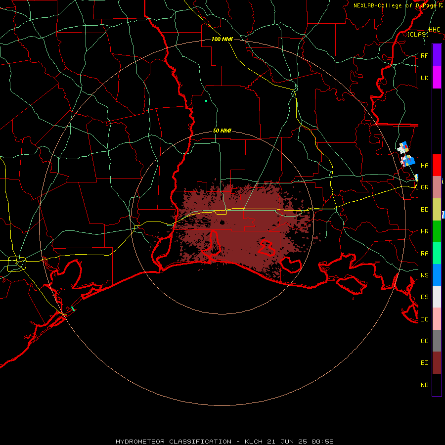445x445 pixels.
Task: Click the HYDROMETEOR CLASSIFICATION KLCH title caption
Action: point(224,442)
